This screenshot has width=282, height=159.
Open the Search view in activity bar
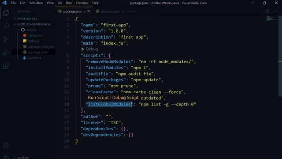(x=6, y=26)
